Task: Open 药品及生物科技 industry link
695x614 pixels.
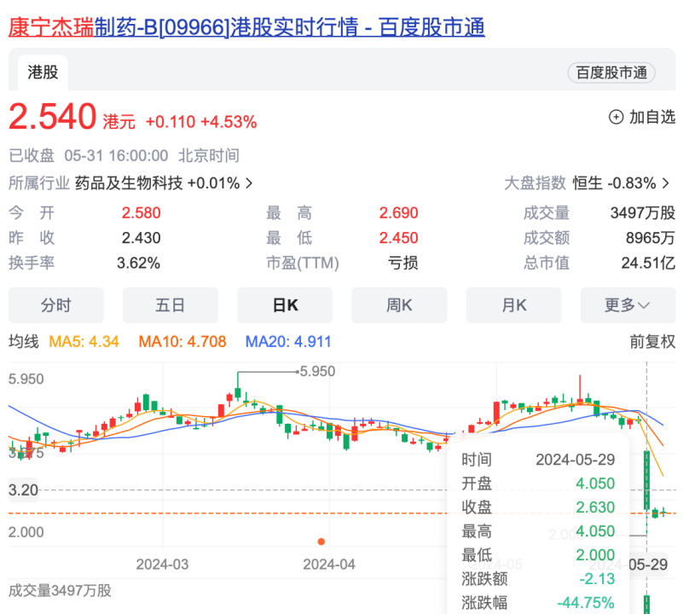Action: pyautogui.click(x=129, y=183)
